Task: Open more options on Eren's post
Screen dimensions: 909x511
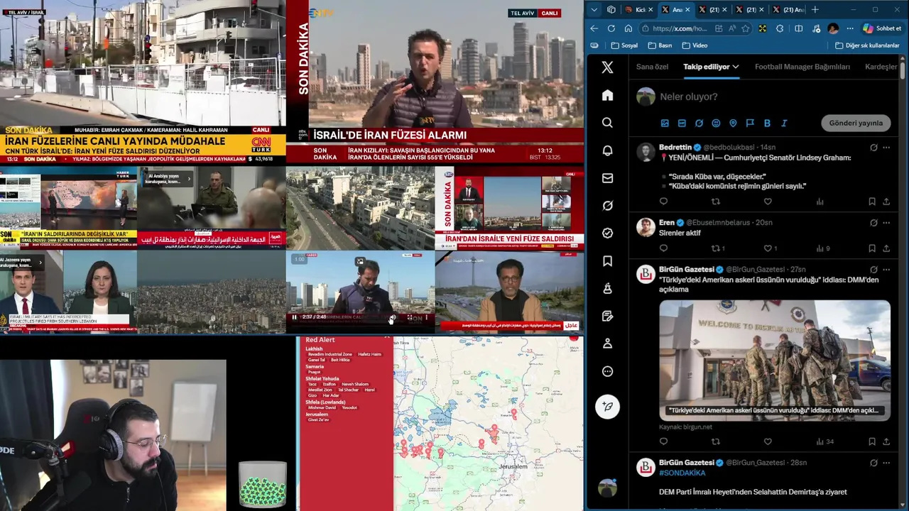Action: (886, 223)
